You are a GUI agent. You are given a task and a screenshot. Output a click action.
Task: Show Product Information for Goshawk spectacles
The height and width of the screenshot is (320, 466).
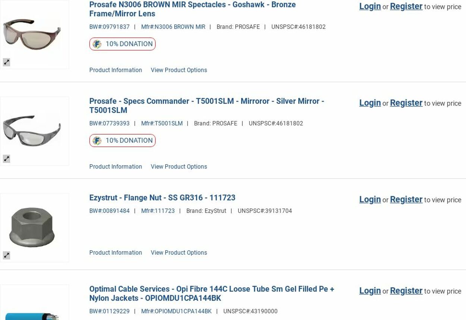(116, 70)
